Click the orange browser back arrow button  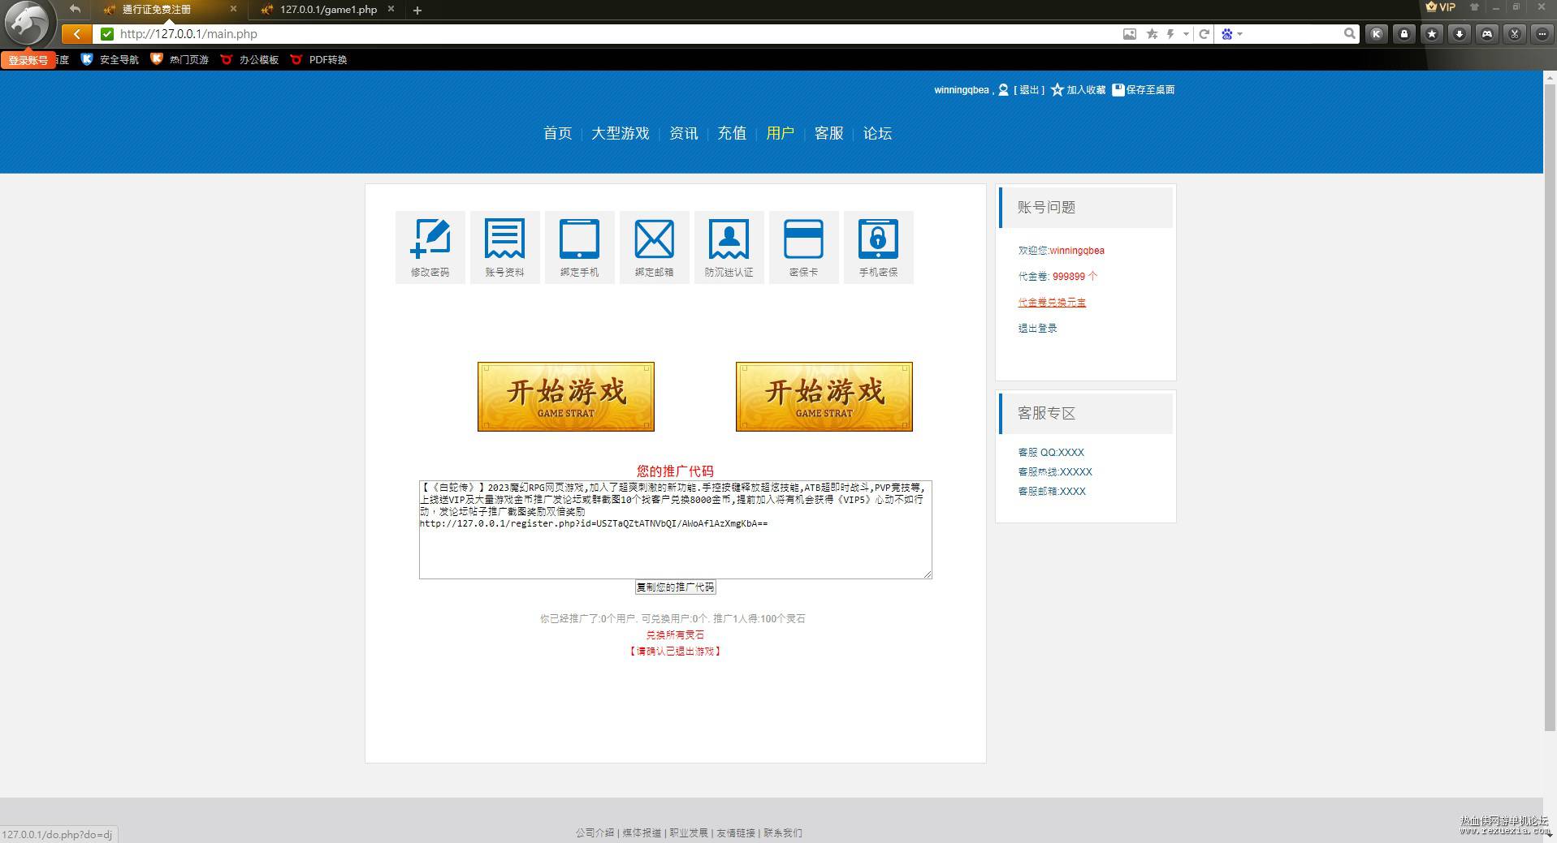[76, 34]
